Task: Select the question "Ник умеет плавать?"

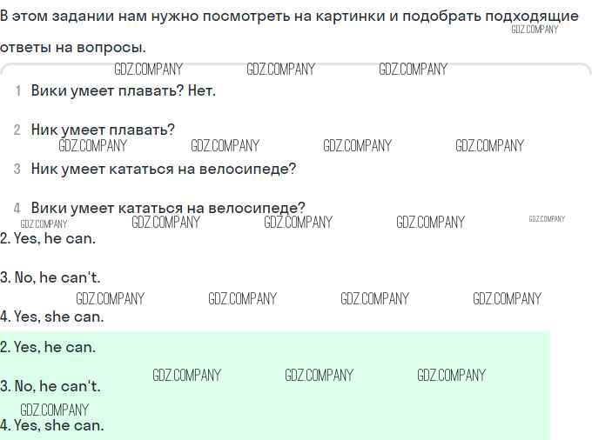Action: point(103,130)
